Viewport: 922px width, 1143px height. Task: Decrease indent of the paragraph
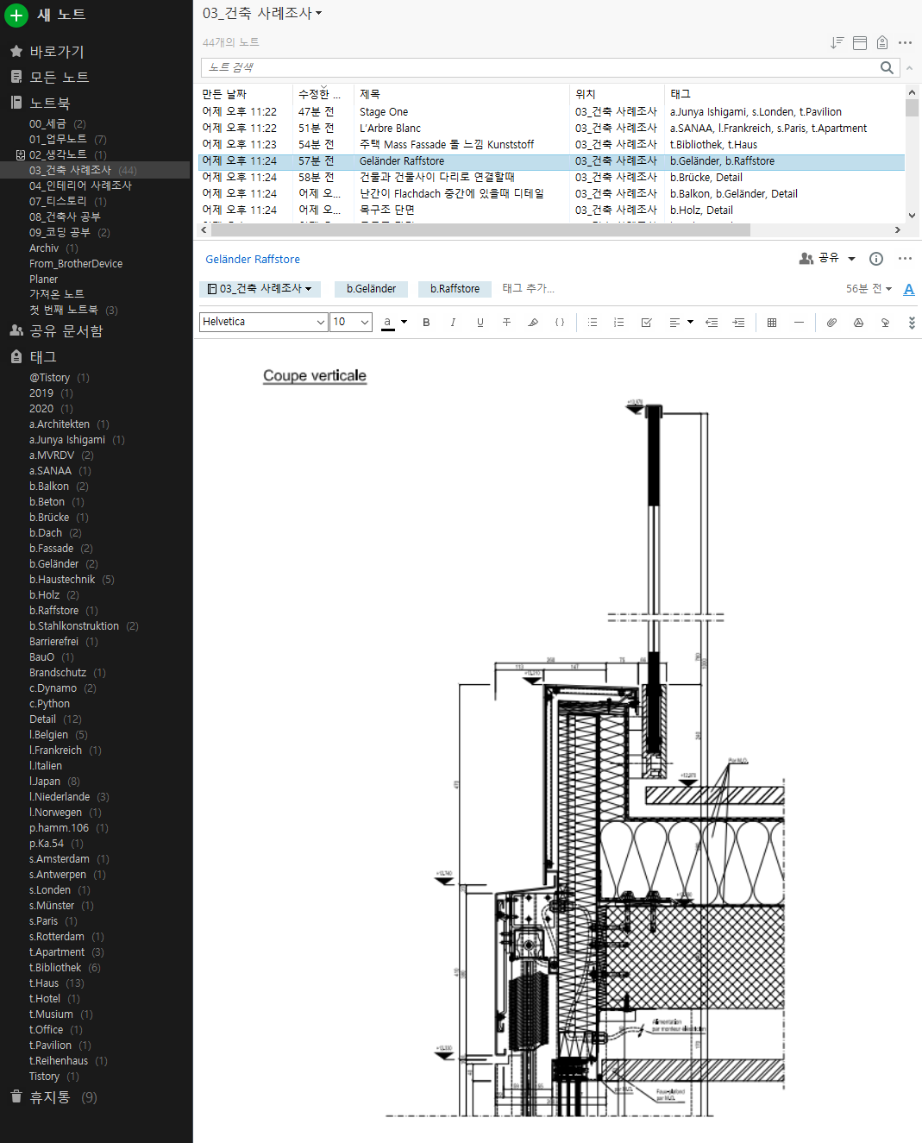point(712,323)
